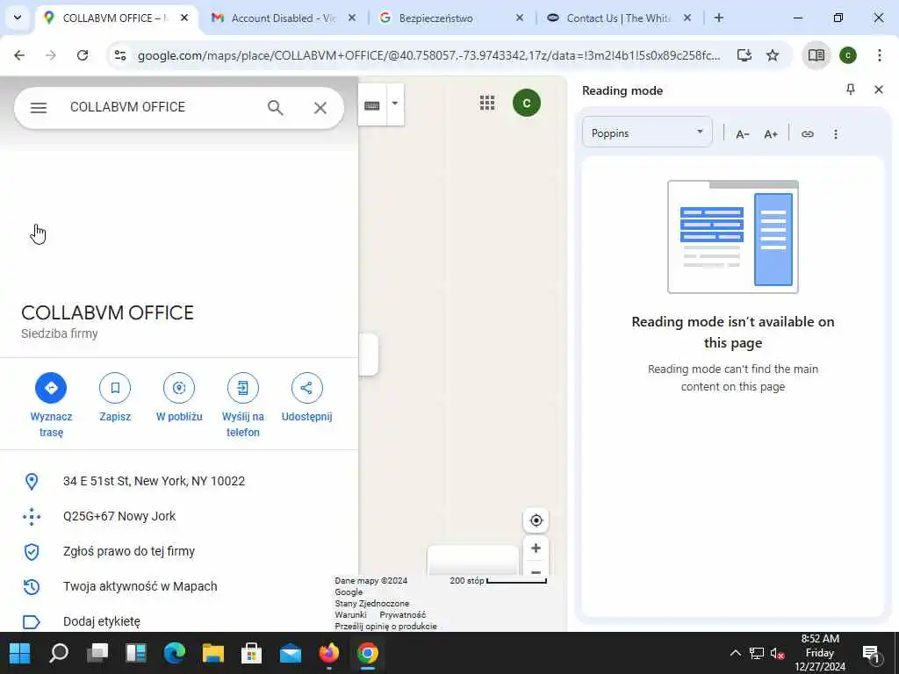Click the Zapisz bookmark icon
Screen dimensions: 899x674
click(115, 388)
